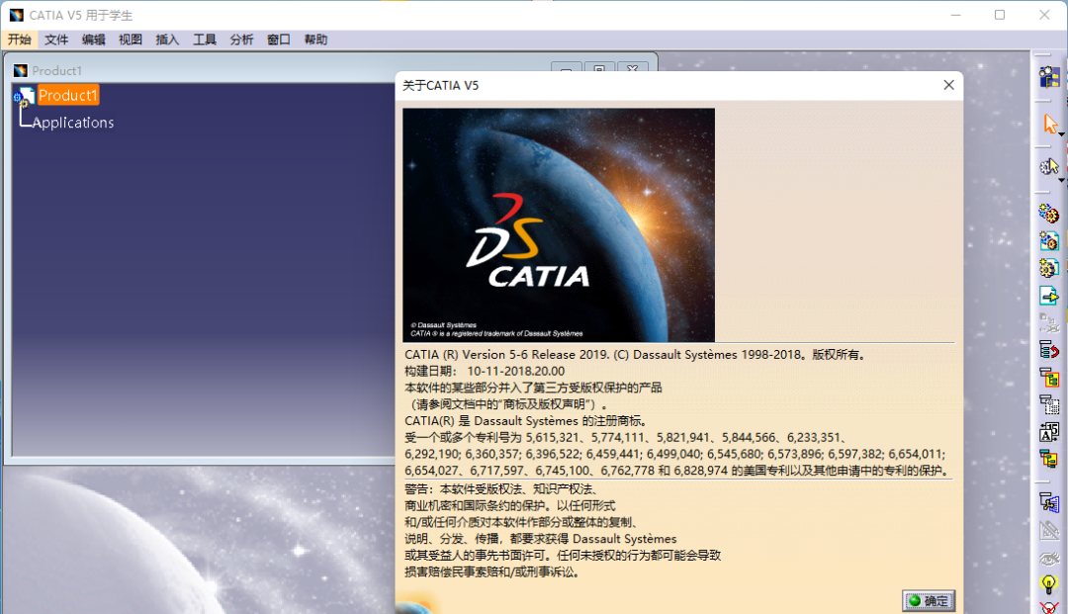
Task: Open the Select arrow tool's dropdown triangle
Action: [1062, 134]
